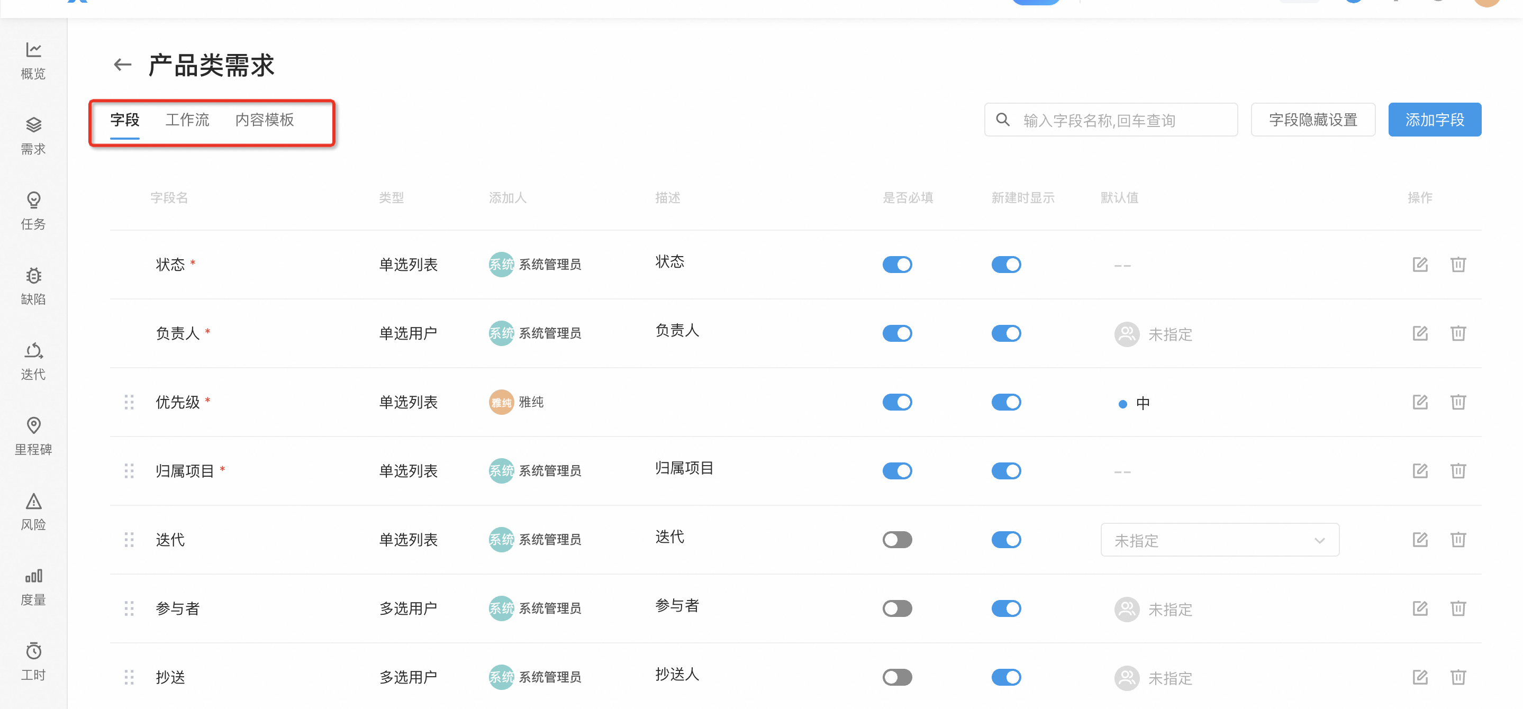The width and height of the screenshot is (1523, 709).
Task: Toggle 是否必填 for 归属项目 field
Action: pos(897,471)
